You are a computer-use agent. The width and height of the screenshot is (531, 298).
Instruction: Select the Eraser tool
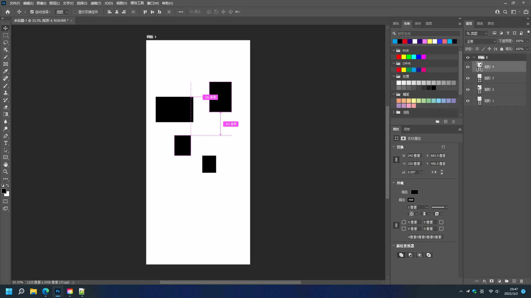pyautogui.click(x=6, y=107)
